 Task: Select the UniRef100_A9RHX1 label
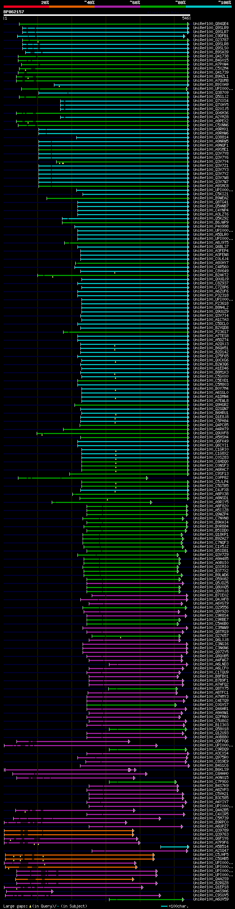pos(211,129)
